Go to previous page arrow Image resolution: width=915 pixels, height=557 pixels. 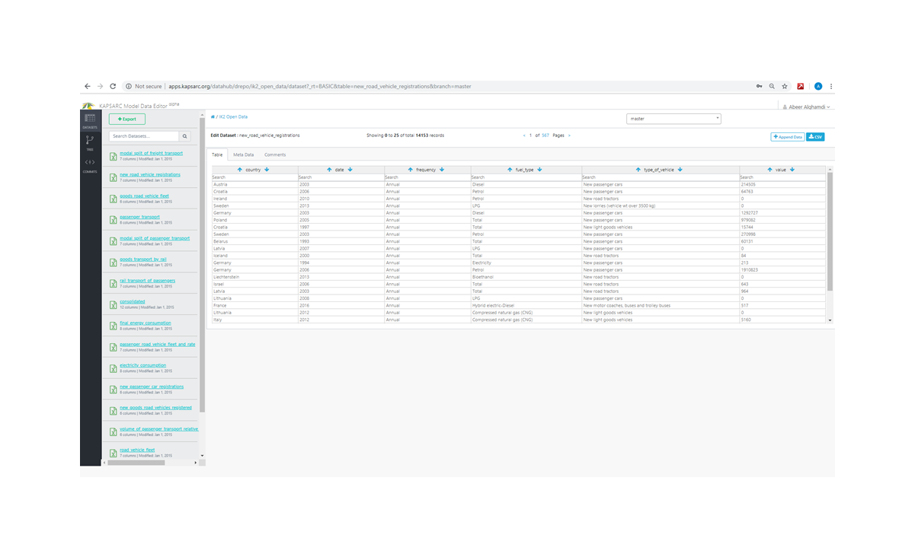click(524, 135)
